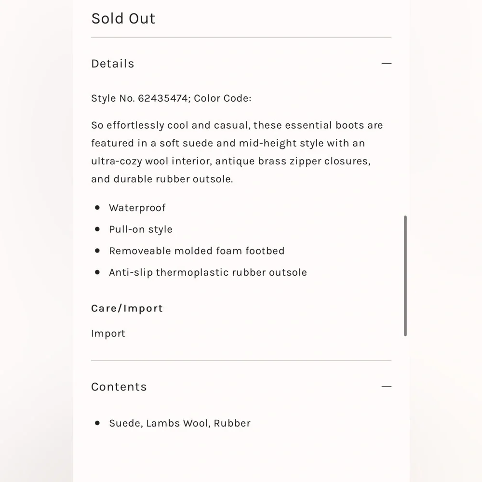Click bullet dot beside Pull-on style
482x482 pixels.
[97, 229]
